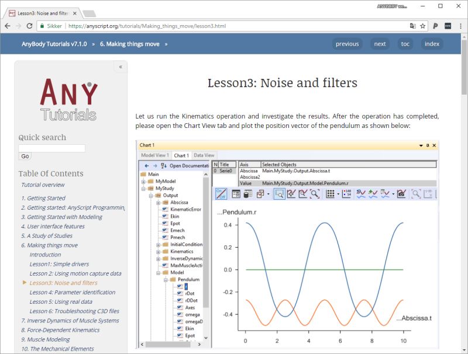Screen dimensions: 468x354
Task: Open the translate page icon in address bar
Action: click(x=413, y=26)
